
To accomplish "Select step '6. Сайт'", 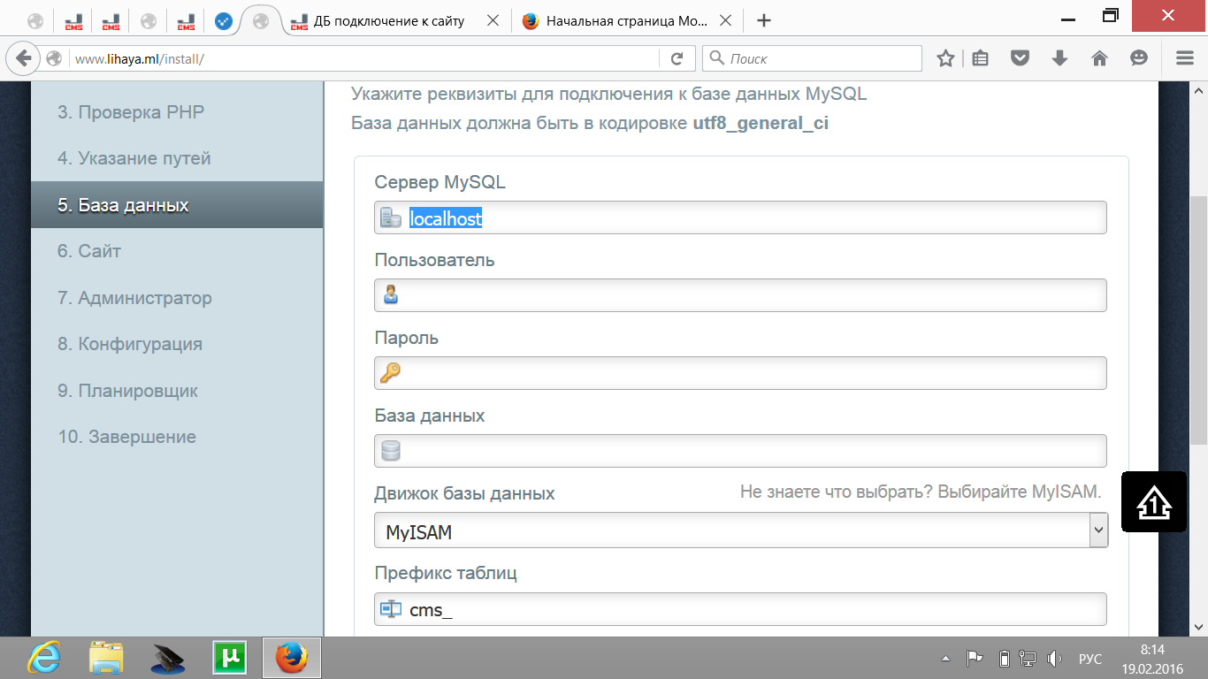I will click(x=89, y=251).
